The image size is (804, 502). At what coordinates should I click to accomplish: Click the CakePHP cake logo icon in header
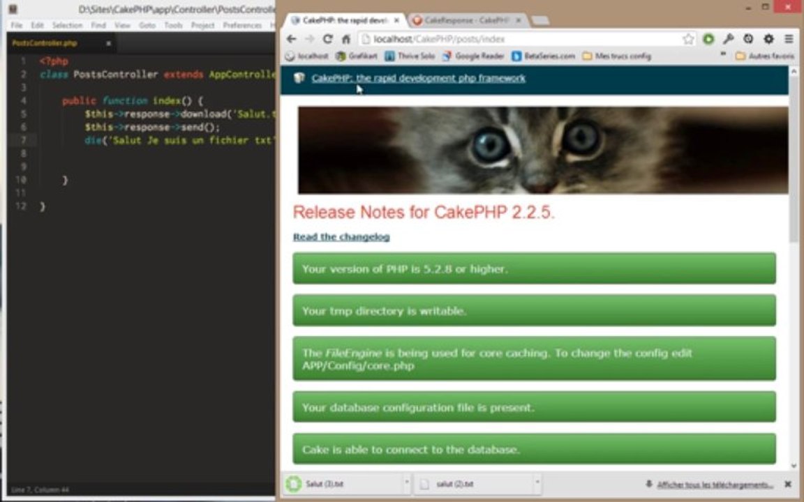pyautogui.click(x=299, y=78)
